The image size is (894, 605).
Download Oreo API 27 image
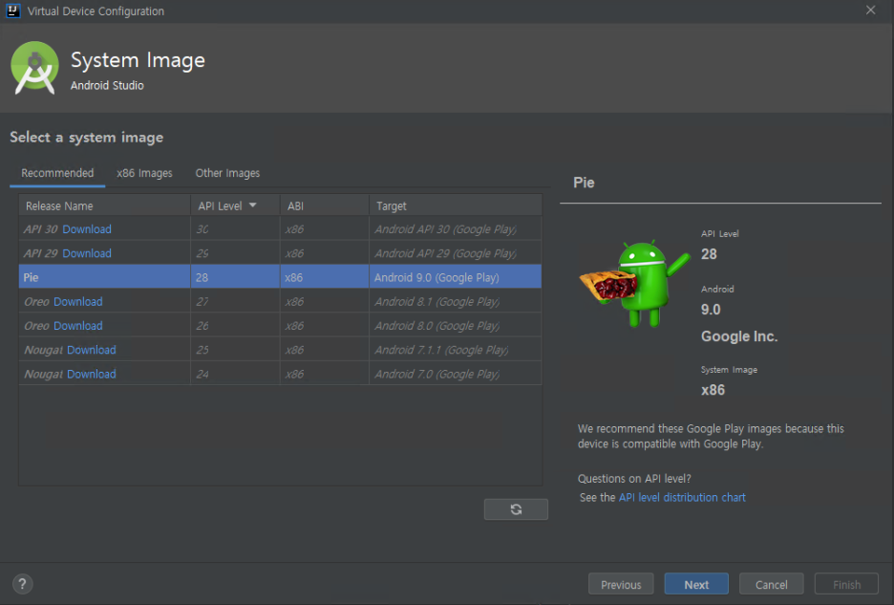(78, 301)
